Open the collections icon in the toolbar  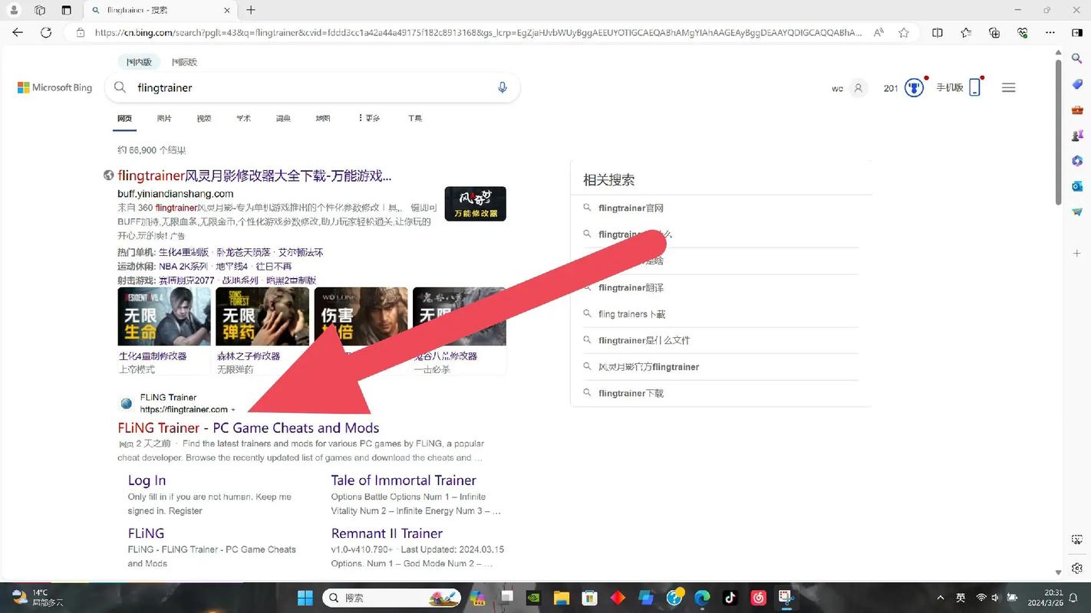[x=994, y=33]
